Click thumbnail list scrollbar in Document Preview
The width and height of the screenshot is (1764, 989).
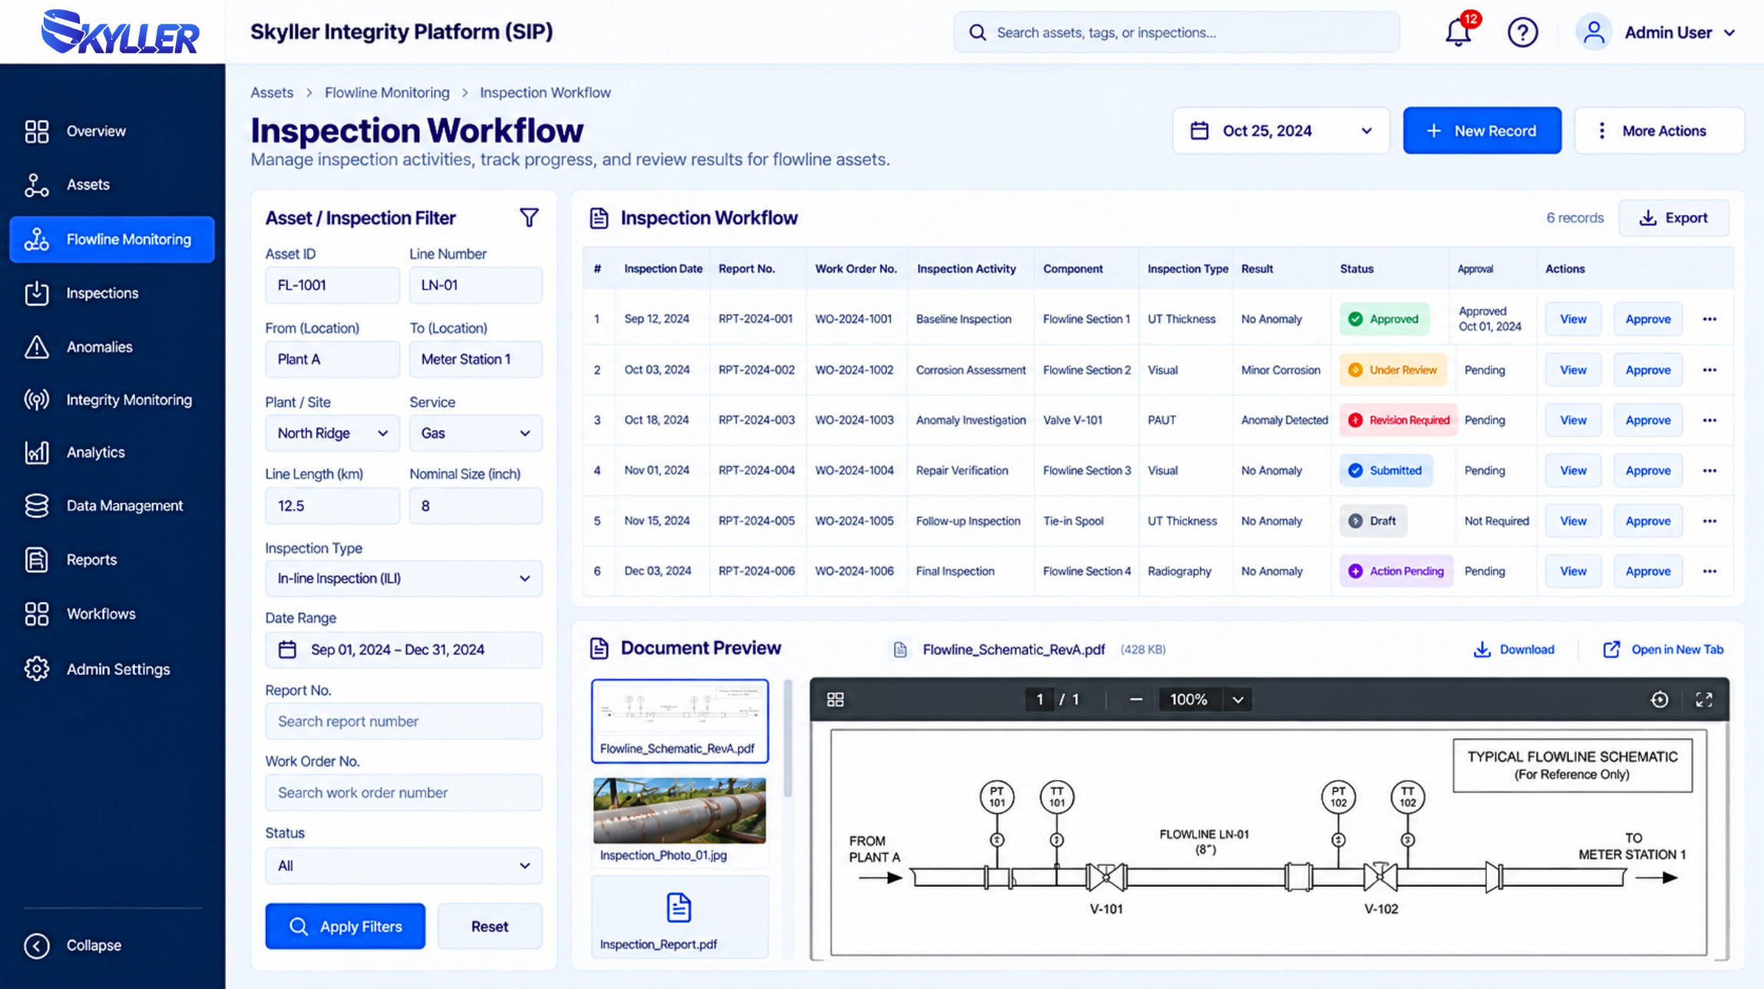tap(788, 739)
